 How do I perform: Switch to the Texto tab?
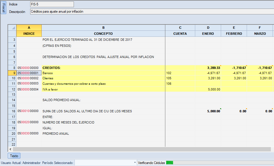pyautogui.click(x=14, y=156)
